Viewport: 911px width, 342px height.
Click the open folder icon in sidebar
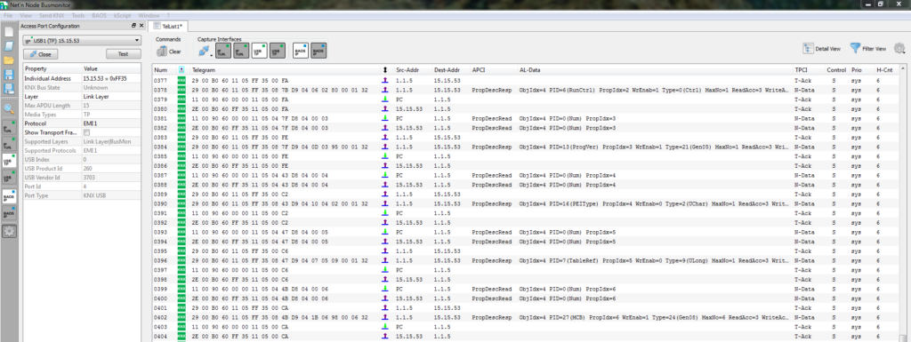point(9,60)
